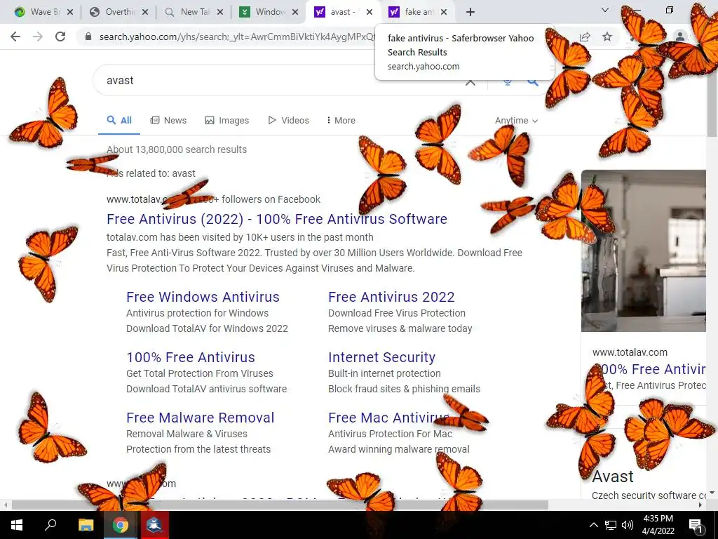
Task: Open the More search options menu
Action: [x=341, y=121]
